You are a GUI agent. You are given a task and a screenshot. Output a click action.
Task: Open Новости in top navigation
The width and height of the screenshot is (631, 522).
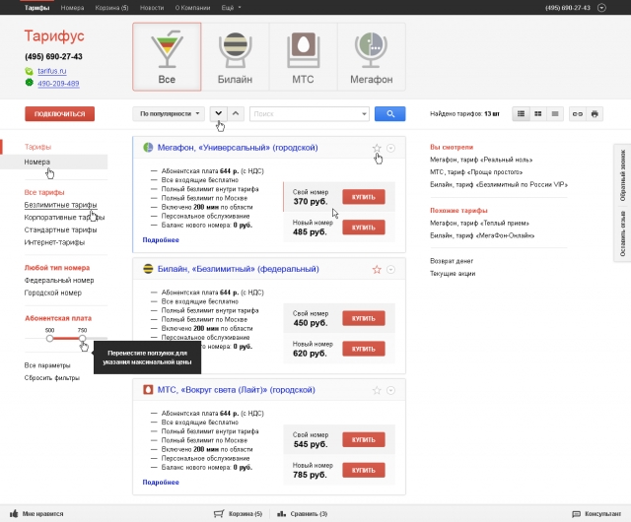(151, 8)
